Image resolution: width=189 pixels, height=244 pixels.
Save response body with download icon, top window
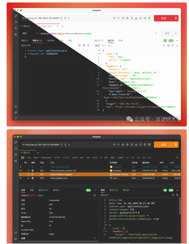(x=177, y=46)
